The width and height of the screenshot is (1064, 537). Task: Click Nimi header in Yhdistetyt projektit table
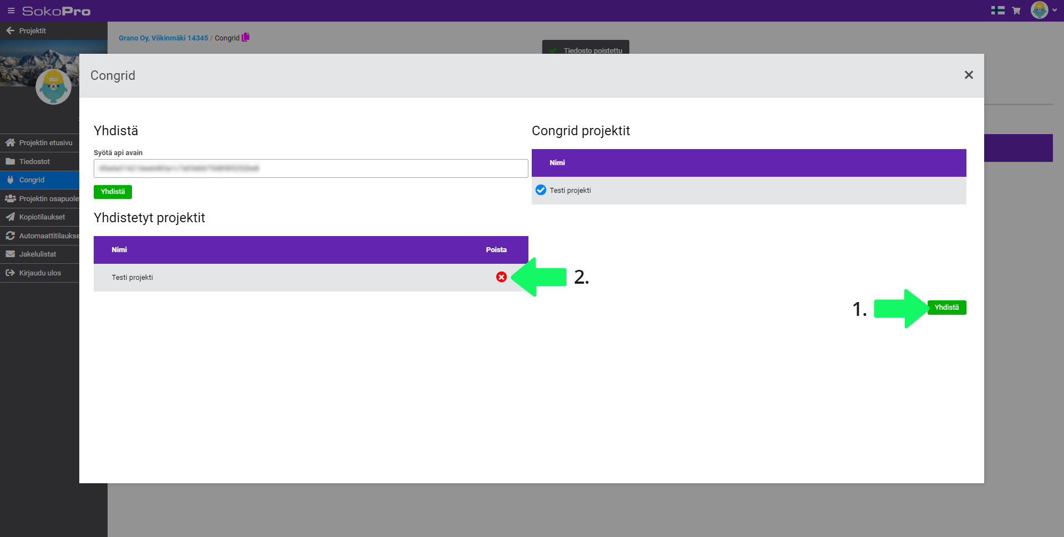[119, 250]
